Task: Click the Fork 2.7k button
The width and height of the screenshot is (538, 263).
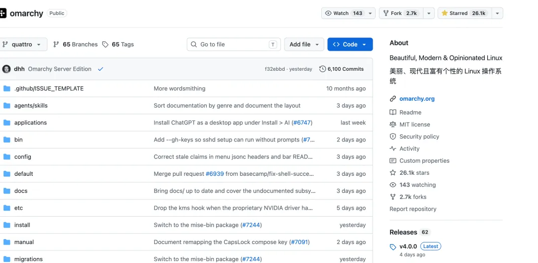Action: click(x=401, y=13)
